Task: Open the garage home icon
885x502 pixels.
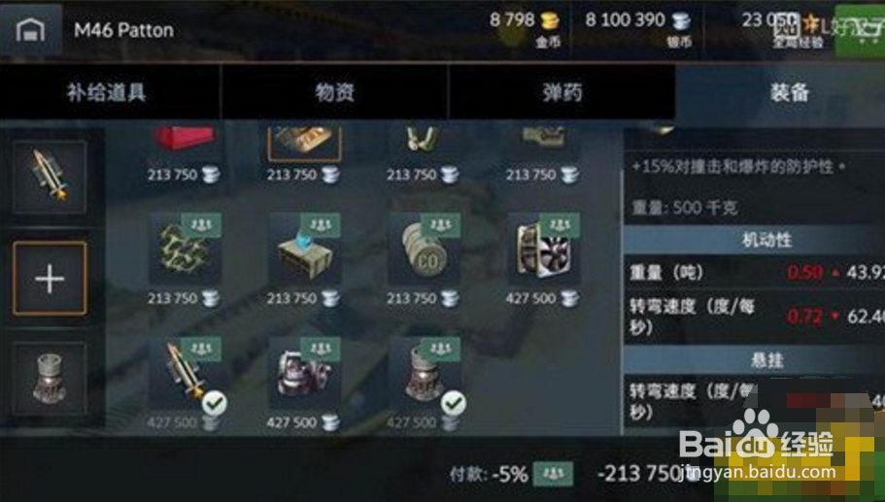Action: click(x=30, y=30)
